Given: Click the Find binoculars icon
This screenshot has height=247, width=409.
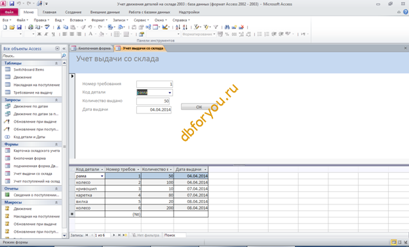Looking at the screenshot, I should coord(227,27).
